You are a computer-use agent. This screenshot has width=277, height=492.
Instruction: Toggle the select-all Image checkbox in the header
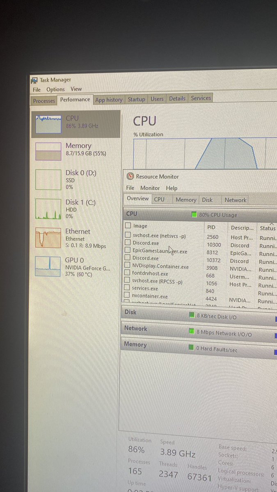tap(128, 225)
